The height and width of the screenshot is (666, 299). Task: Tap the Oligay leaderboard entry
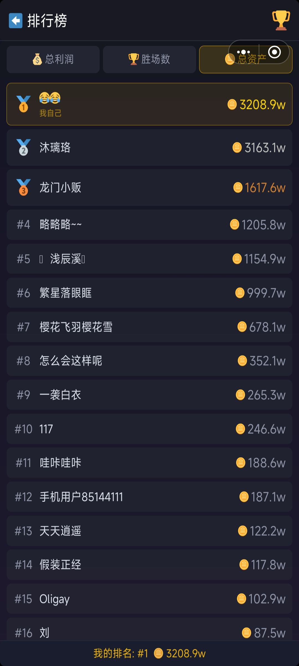point(149,599)
